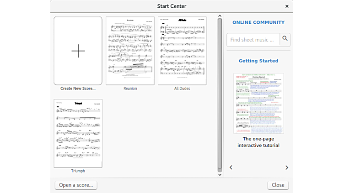Go to the previous community panel item
Viewport: 344px width, 193px height.
[231, 167]
